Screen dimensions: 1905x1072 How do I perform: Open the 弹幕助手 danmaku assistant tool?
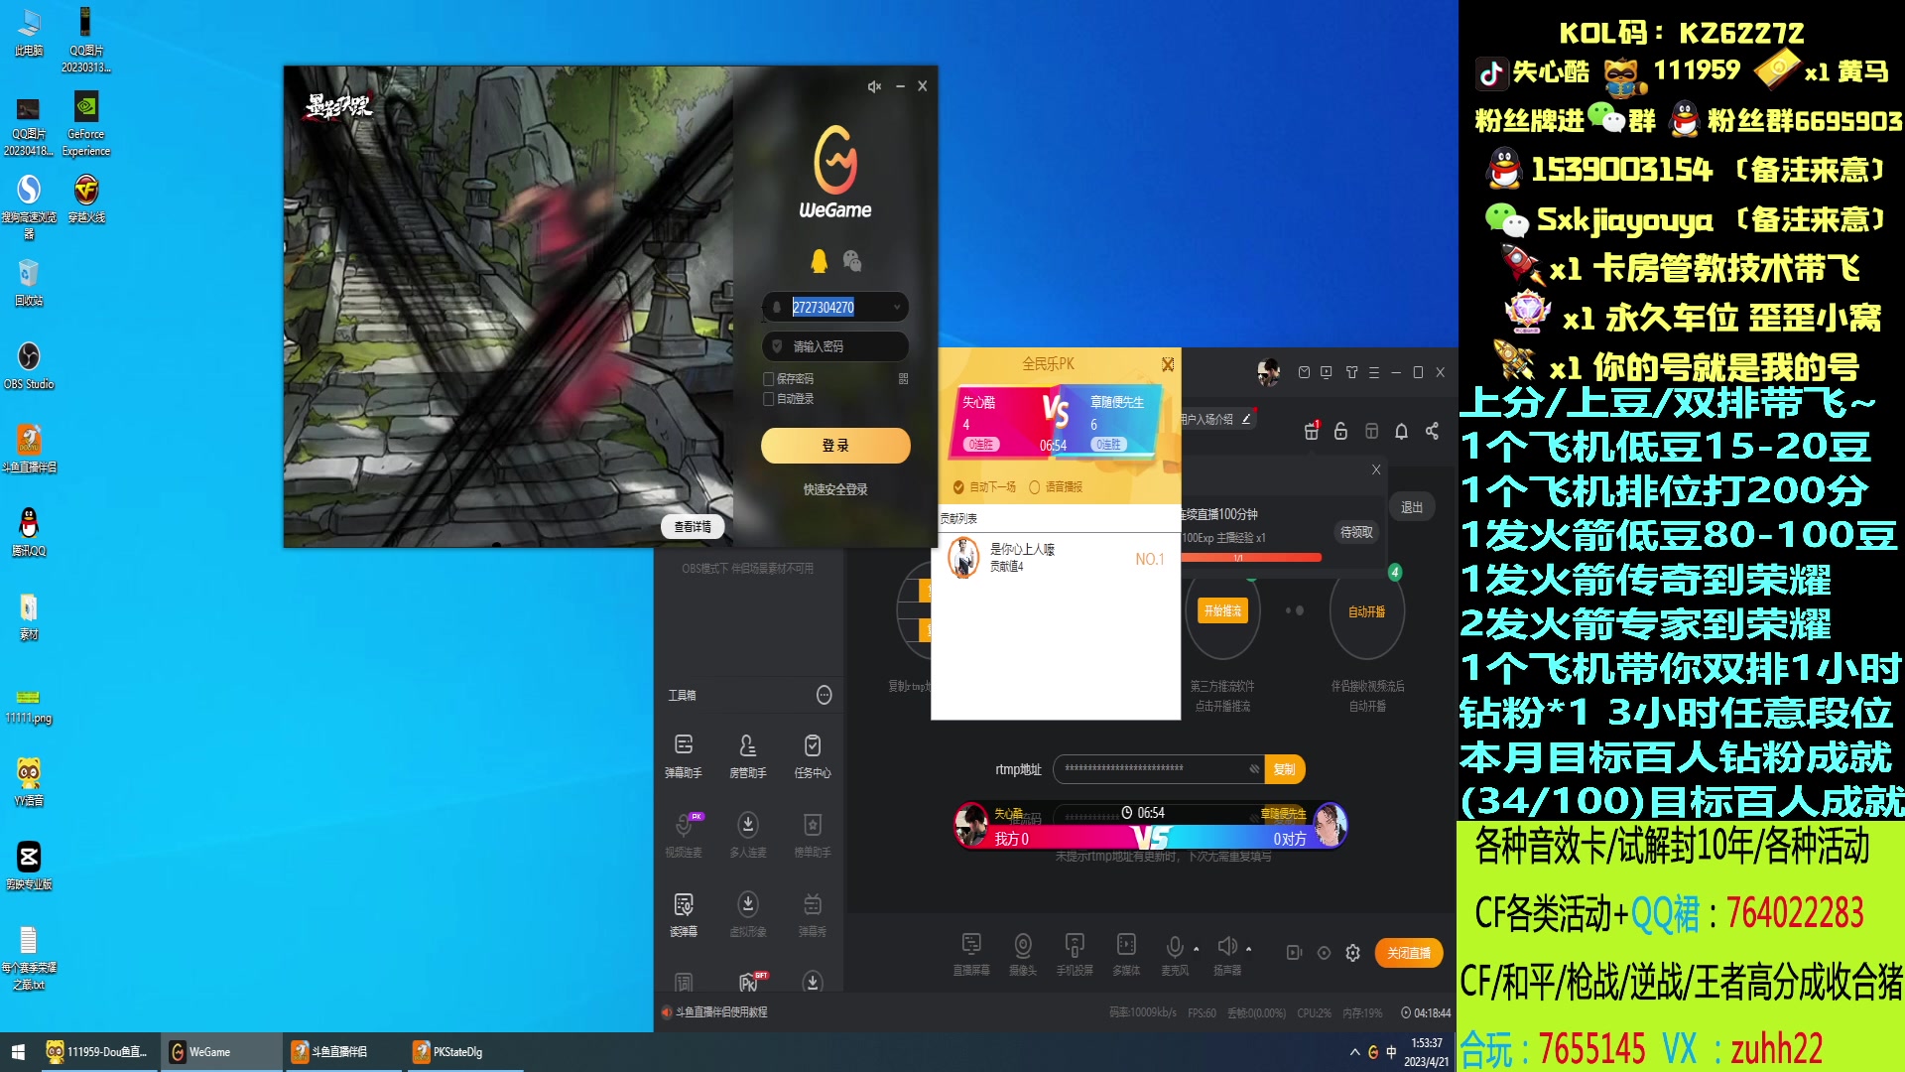pyautogui.click(x=683, y=755)
